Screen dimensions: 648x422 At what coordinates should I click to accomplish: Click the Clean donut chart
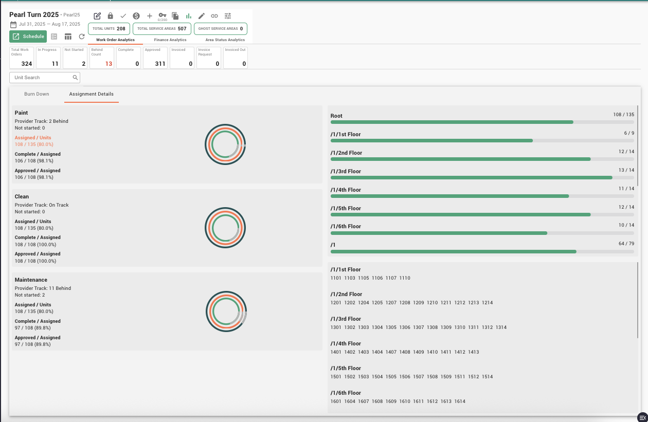point(225,228)
